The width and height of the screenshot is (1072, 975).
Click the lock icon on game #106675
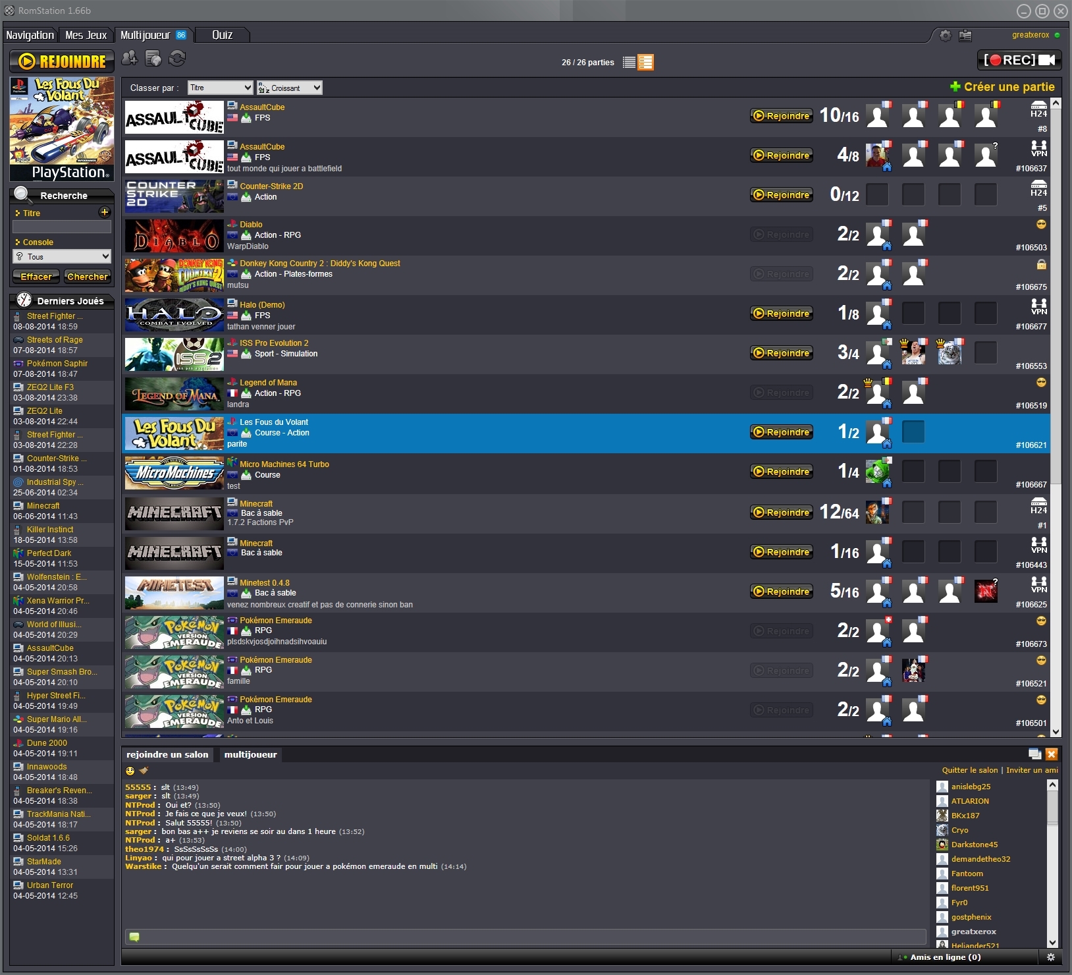[1041, 264]
